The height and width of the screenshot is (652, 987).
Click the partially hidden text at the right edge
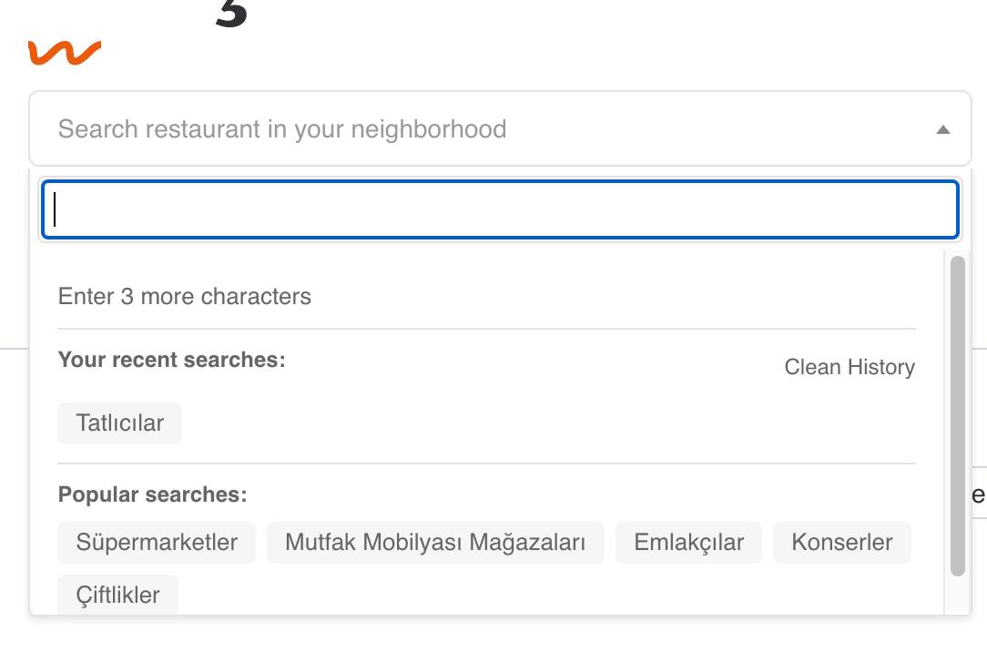click(979, 494)
